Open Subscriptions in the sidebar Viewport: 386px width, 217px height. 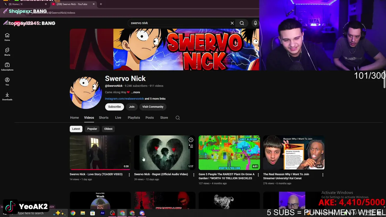pos(7,67)
